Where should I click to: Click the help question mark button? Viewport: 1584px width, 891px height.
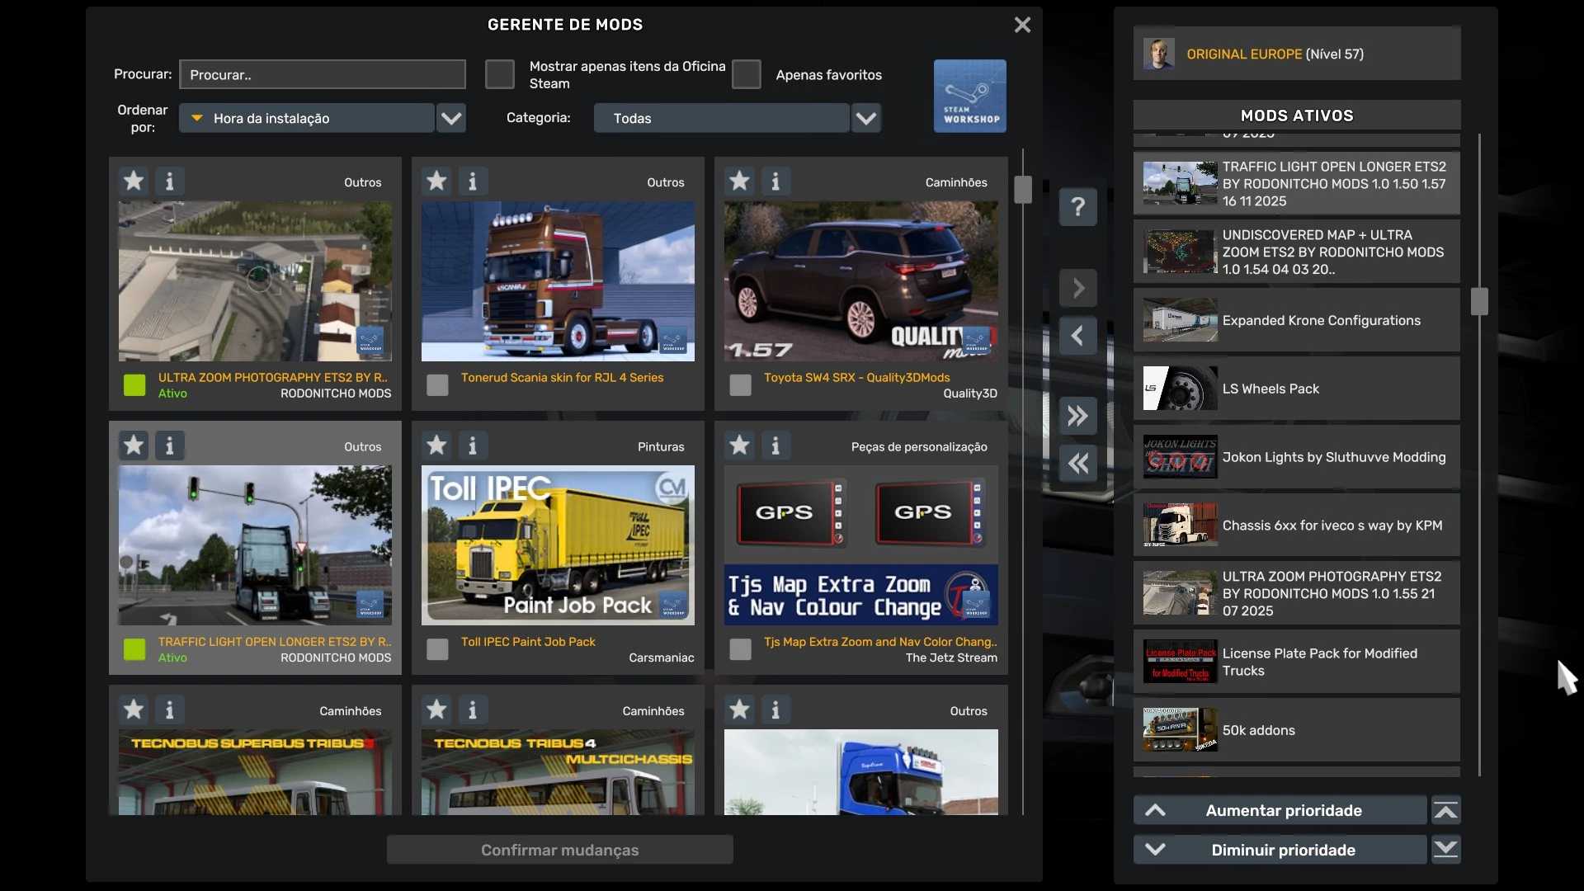click(1077, 207)
